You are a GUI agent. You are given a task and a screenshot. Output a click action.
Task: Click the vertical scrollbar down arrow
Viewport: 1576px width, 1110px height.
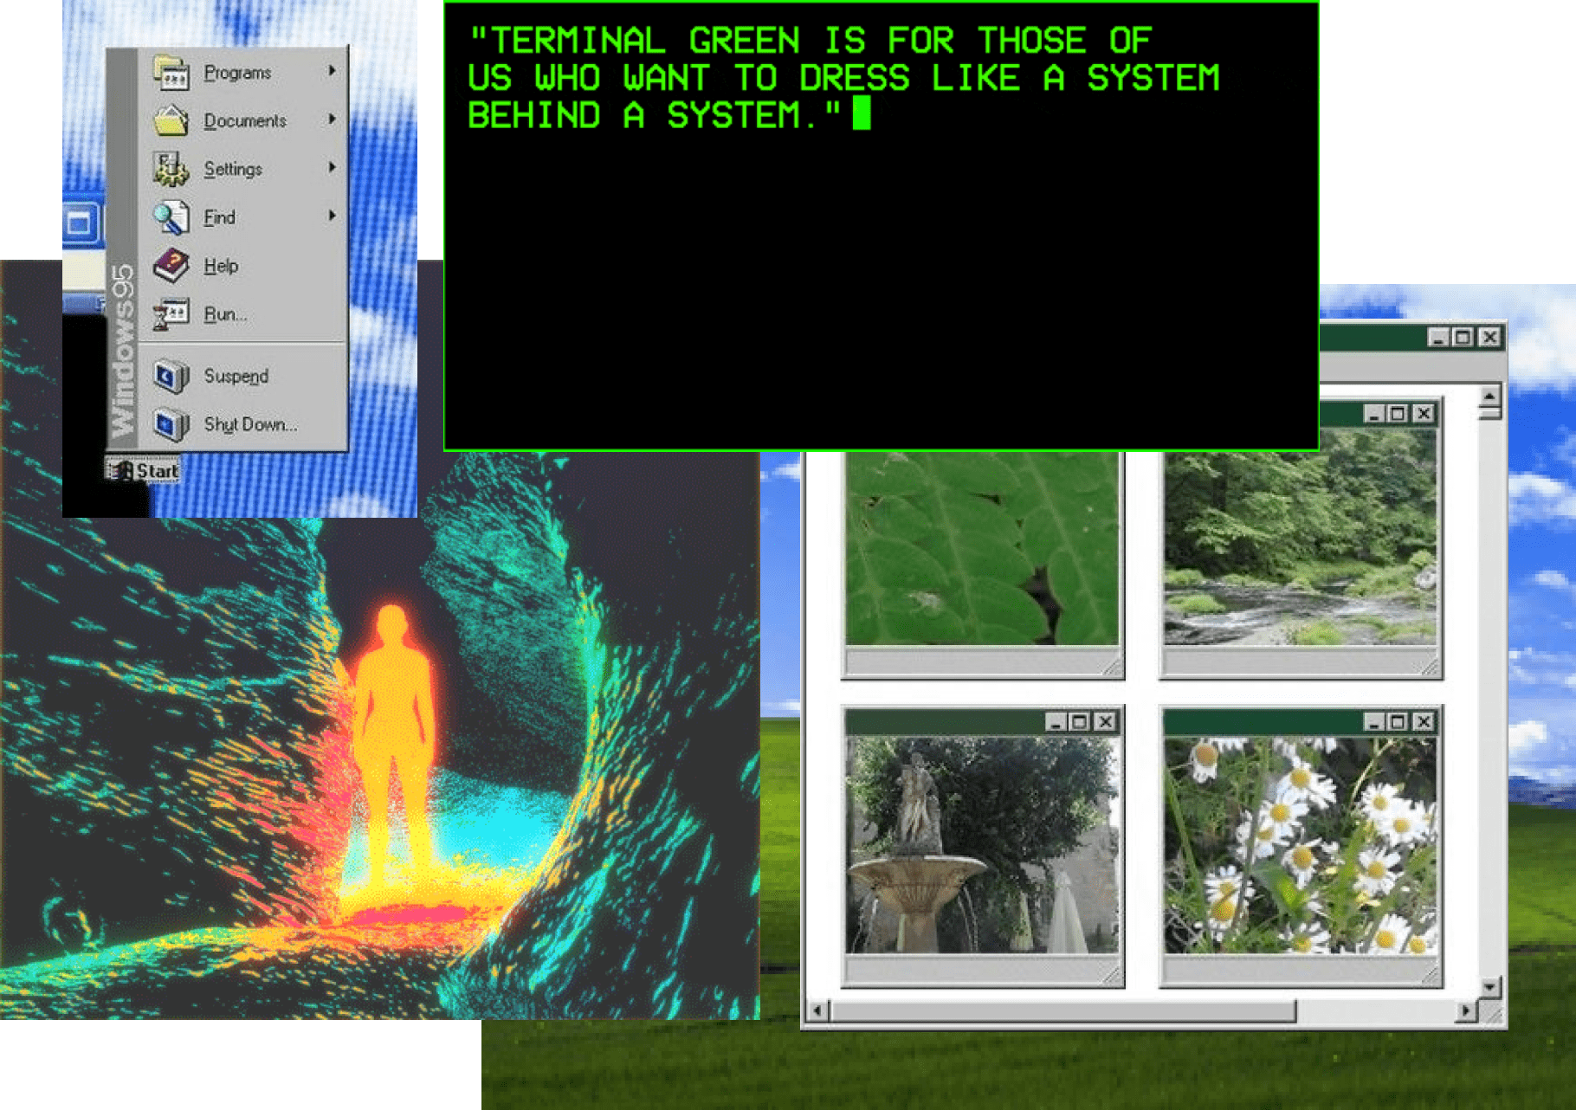pyautogui.click(x=1489, y=986)
